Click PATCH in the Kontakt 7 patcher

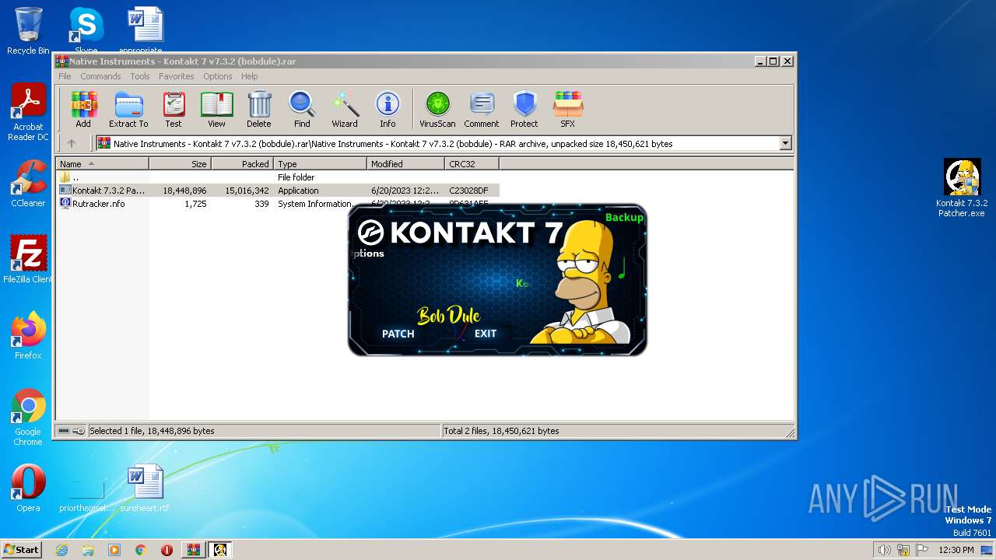tap(398, 334)
